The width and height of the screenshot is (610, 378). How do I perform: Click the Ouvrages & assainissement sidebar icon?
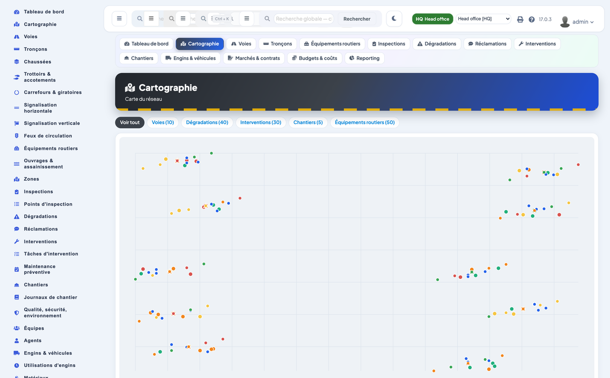click(17, 164)
